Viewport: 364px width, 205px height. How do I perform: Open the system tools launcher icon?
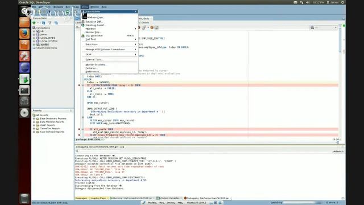click(x=24, y=56)
